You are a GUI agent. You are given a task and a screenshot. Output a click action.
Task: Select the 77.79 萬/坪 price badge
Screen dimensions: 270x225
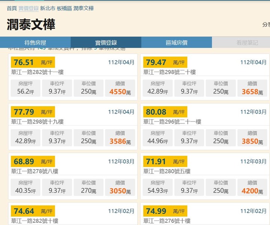pyautogui.click(x=33, y=112)
